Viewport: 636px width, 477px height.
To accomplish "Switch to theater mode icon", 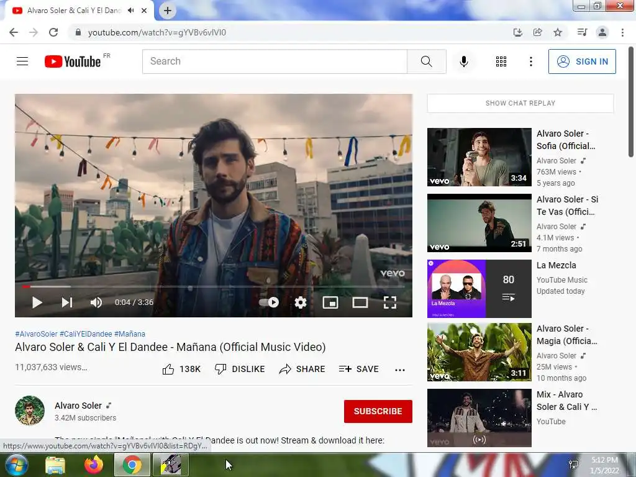I will click(x=360, y=302).
